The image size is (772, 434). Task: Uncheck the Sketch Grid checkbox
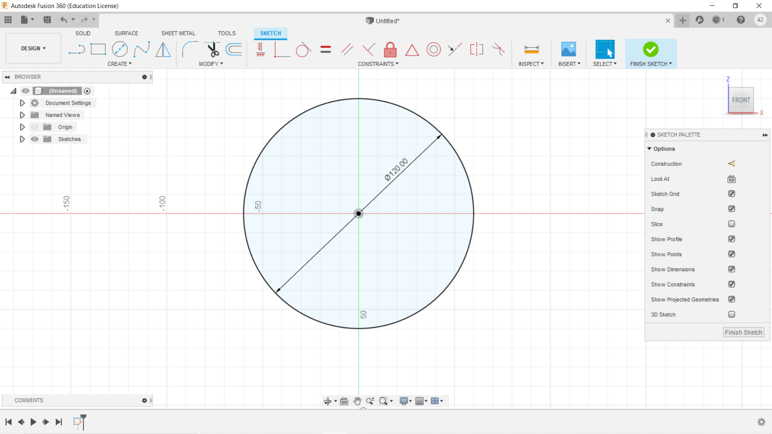click(x=731, y=194)
